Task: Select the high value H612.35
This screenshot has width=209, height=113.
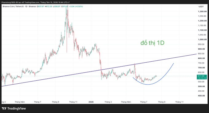Action: [49, 6]
